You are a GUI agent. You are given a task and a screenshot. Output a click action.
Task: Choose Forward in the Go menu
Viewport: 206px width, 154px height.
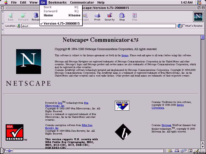pos(61,11)
